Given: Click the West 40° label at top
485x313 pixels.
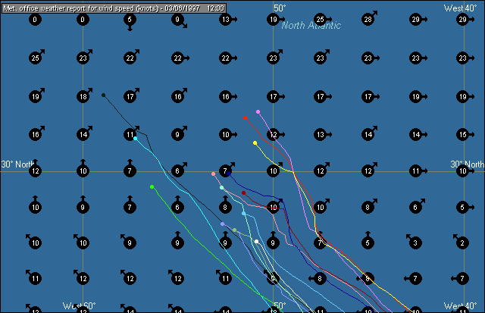Looking at the screenshot, I should click(x=460, y=8).
